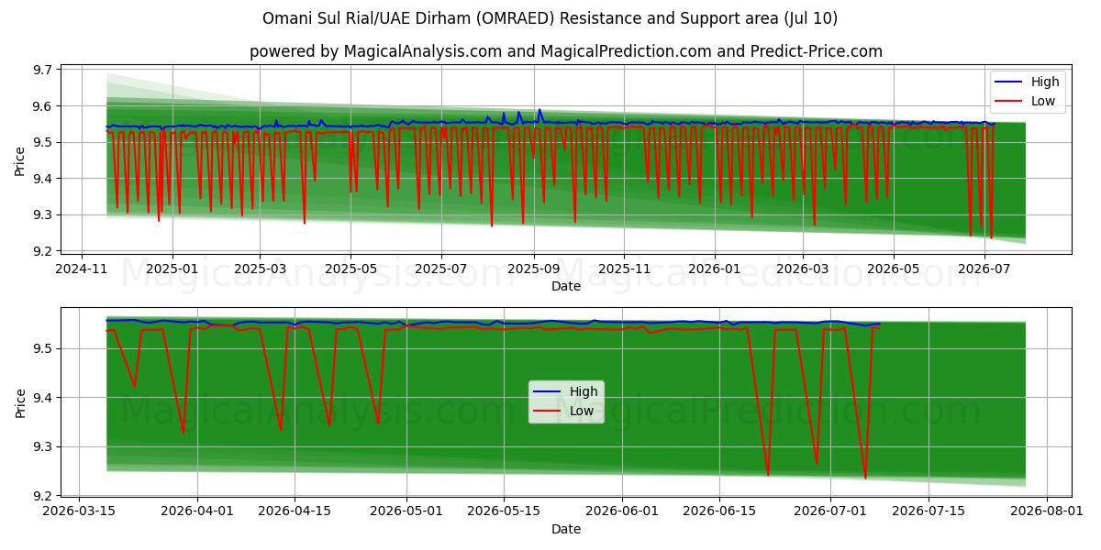Click the 2026-03-15 tick on lower chart
Viewport: 1101px width, 550px height.
click(78, 511)
